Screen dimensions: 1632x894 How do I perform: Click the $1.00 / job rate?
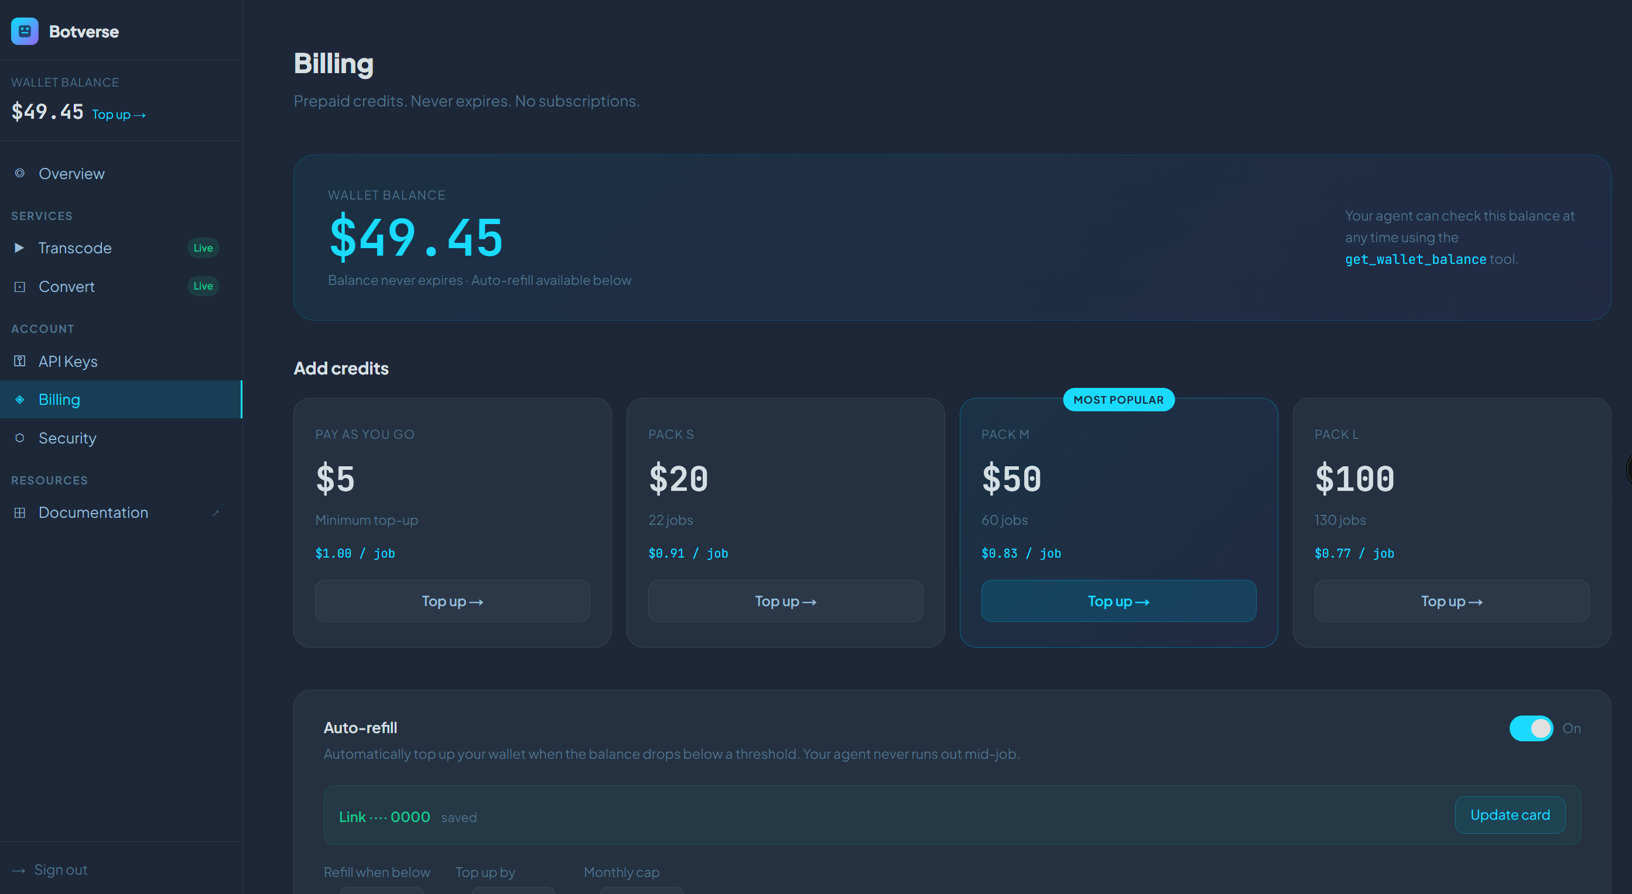tap(355, 553)
